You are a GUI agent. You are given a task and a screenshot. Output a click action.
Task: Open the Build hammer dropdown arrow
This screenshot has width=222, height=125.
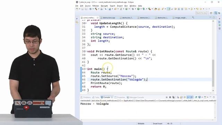[x=99, y=9]
